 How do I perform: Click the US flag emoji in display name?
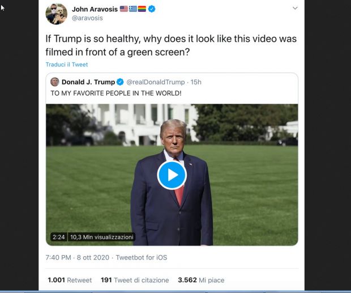[x=124, y=9]
